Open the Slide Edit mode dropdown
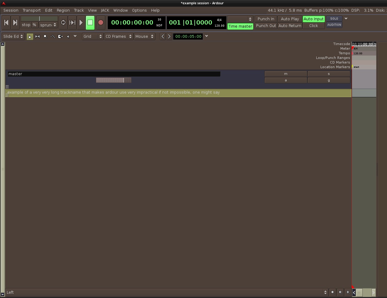This screenshot has height=298, width=387. tap(13, 37)
